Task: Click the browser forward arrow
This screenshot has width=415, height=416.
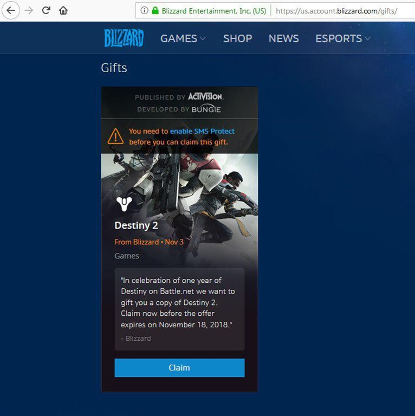Action: 29,10
